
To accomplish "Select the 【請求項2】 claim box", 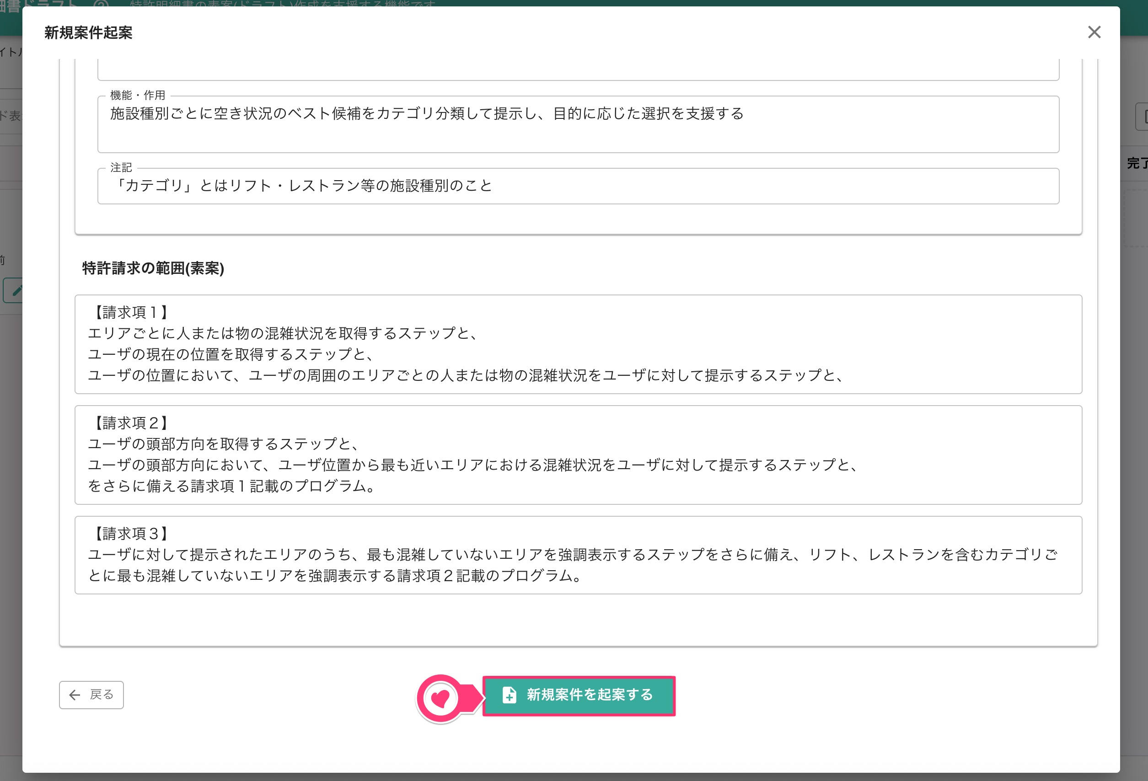I will tap(578, 455).
